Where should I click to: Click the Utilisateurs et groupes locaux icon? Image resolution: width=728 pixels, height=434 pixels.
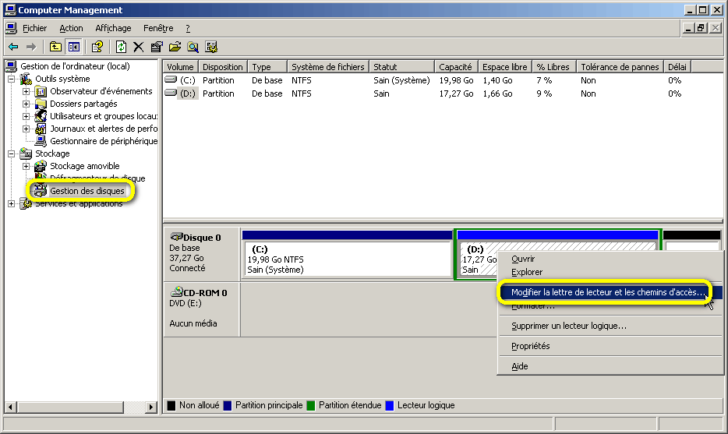(41, 116)
